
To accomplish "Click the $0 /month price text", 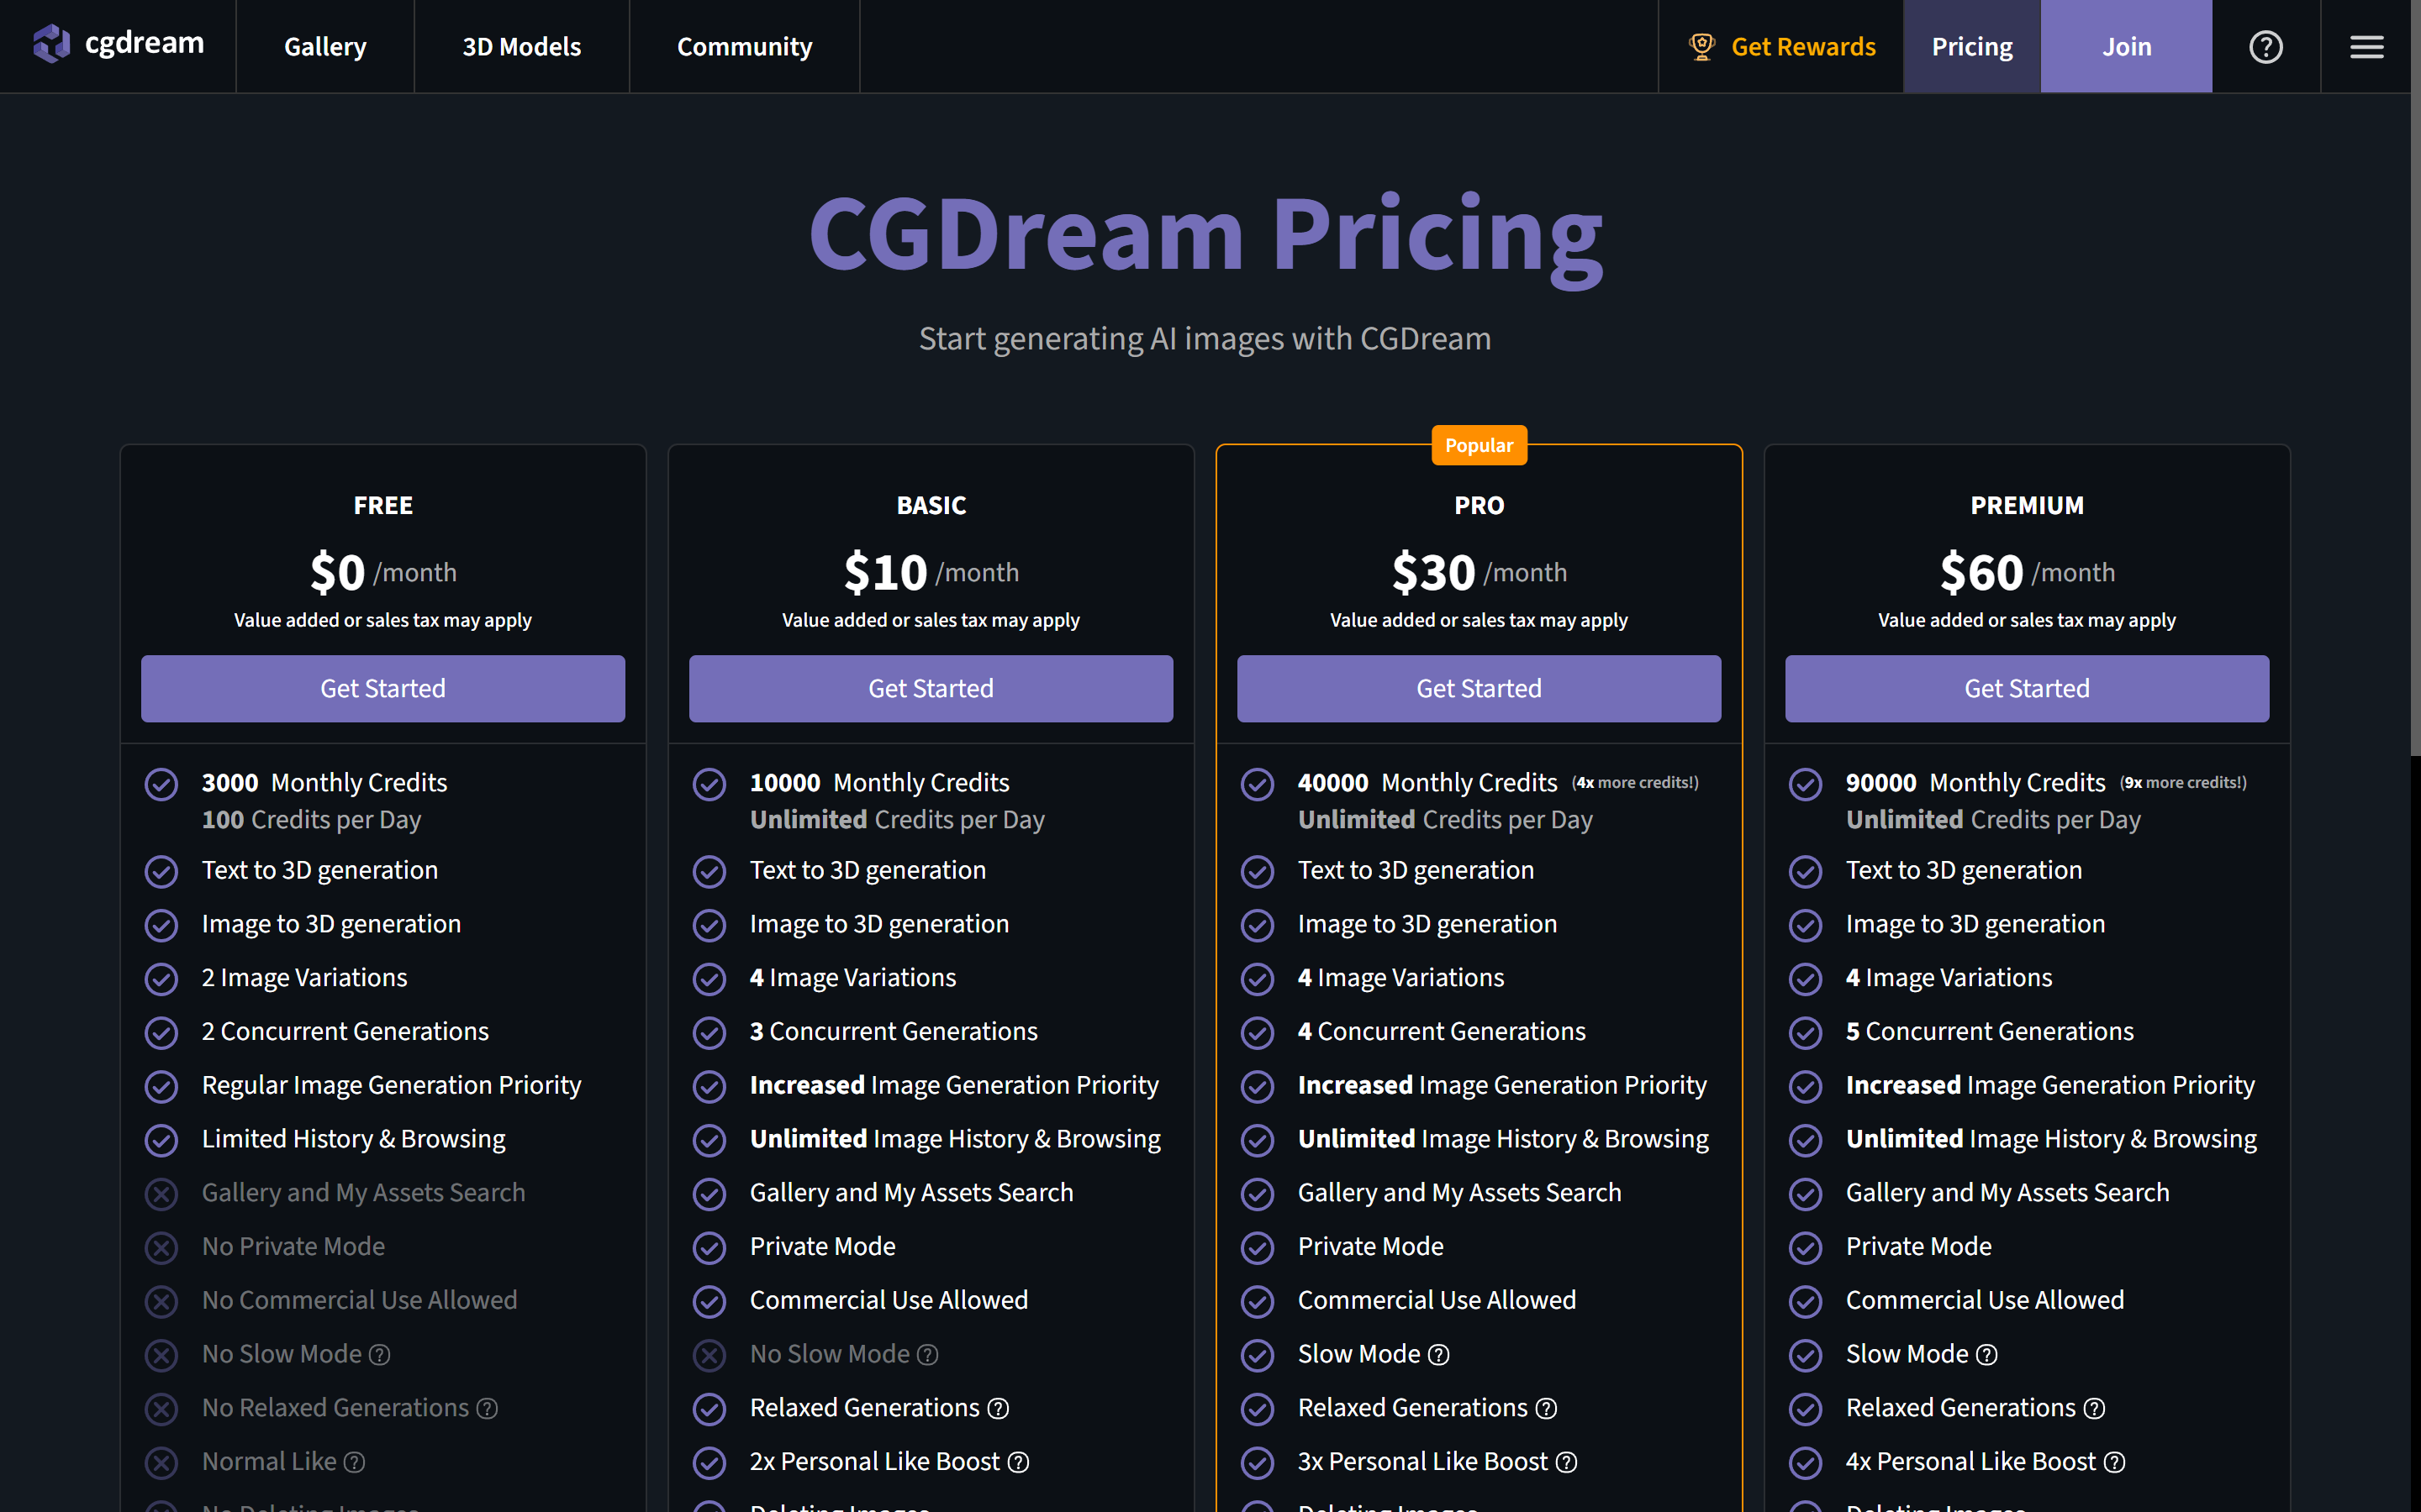I will tap(383, 572).
